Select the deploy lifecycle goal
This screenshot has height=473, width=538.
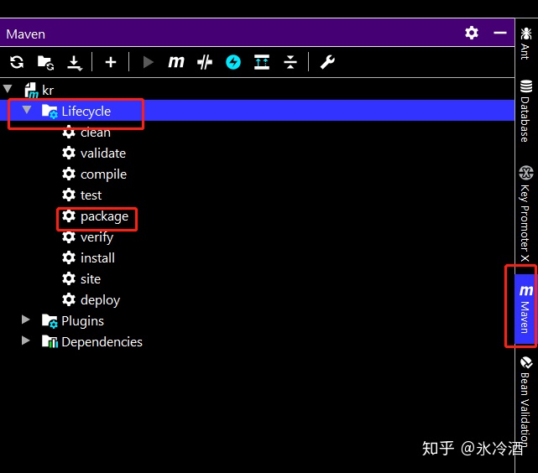click(x=91, y=300)
